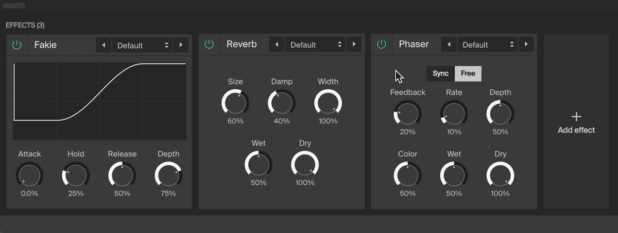Click the Phaser effect title

[414, 44]
